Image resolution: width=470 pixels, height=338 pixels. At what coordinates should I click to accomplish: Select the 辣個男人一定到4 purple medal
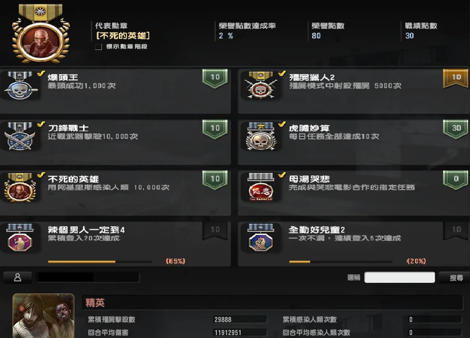[x=20, y=238]
